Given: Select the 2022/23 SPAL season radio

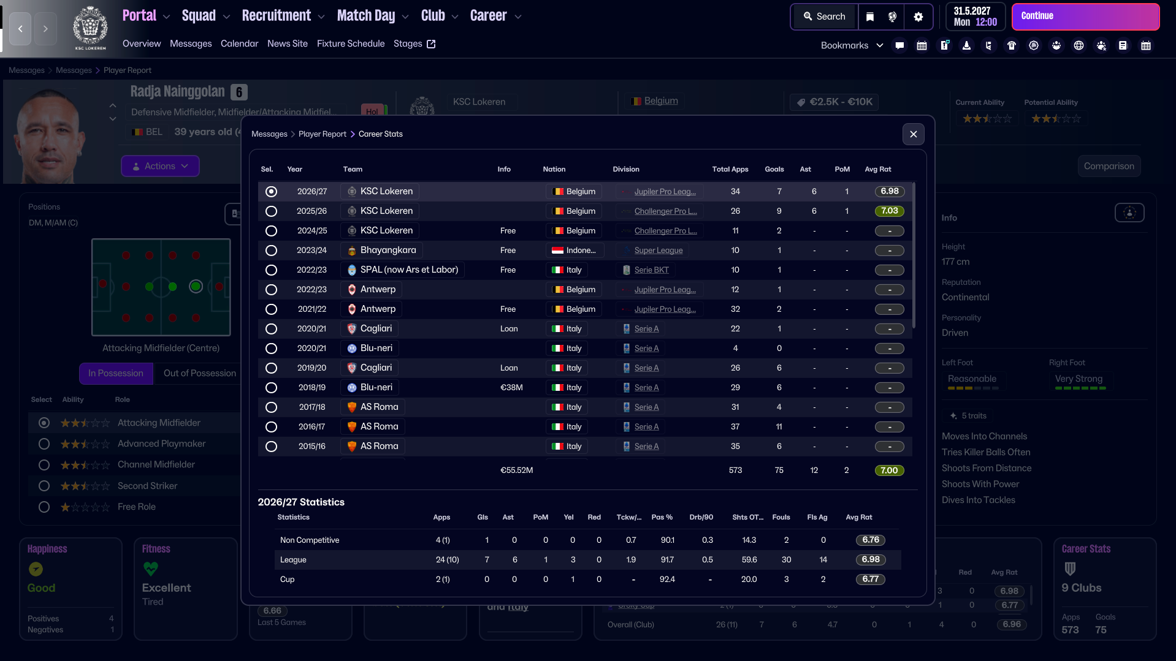Looking at the screenshot, I should [271, 270].
